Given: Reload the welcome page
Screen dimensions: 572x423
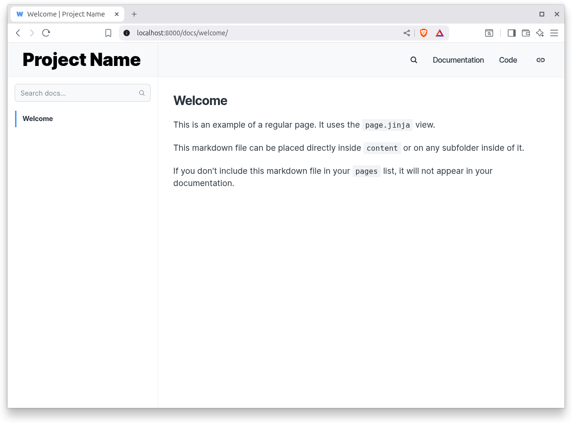Looking at the screenshot, I should pyautogui.click(x=46, y=33).
